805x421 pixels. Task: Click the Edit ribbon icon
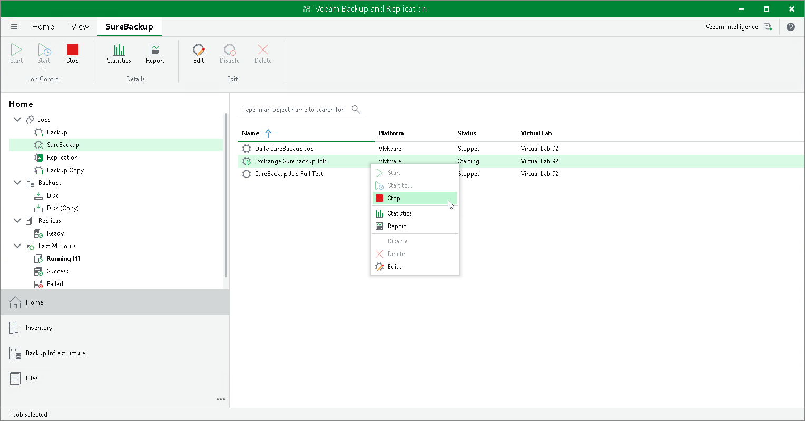coord(199,50)
